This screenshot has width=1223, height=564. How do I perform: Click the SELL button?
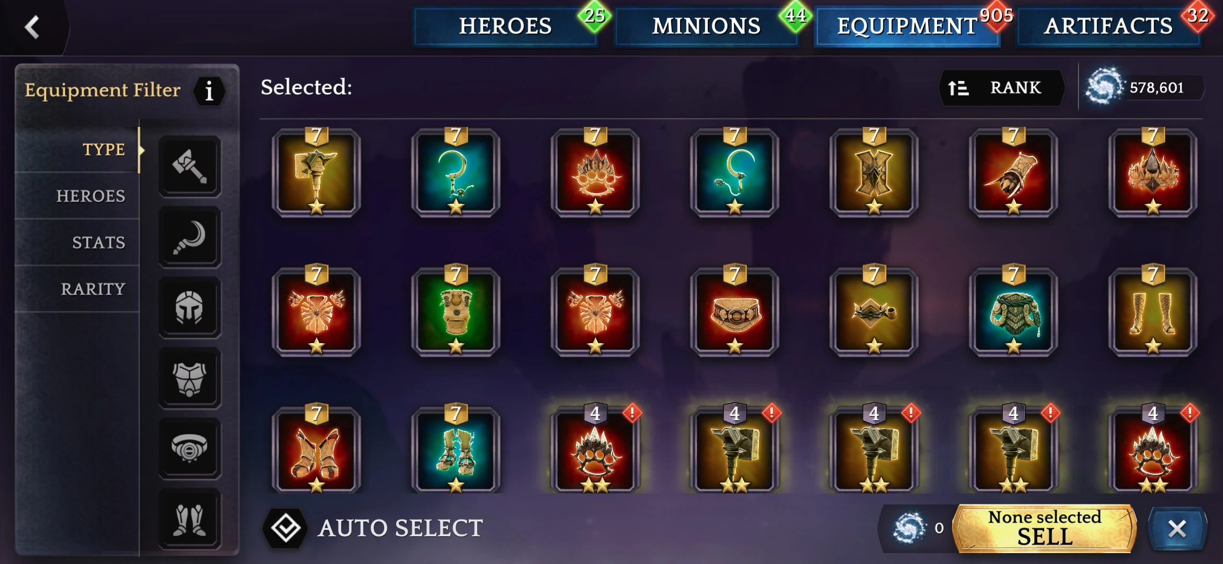point(1045,528)
